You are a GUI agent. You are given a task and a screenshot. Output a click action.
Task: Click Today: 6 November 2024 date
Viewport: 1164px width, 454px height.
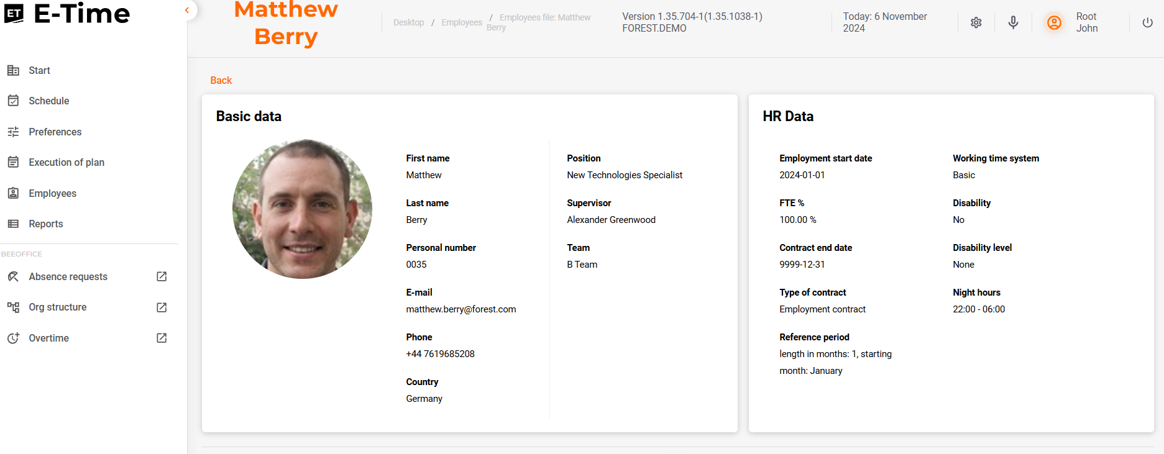[x=884, y=22]
